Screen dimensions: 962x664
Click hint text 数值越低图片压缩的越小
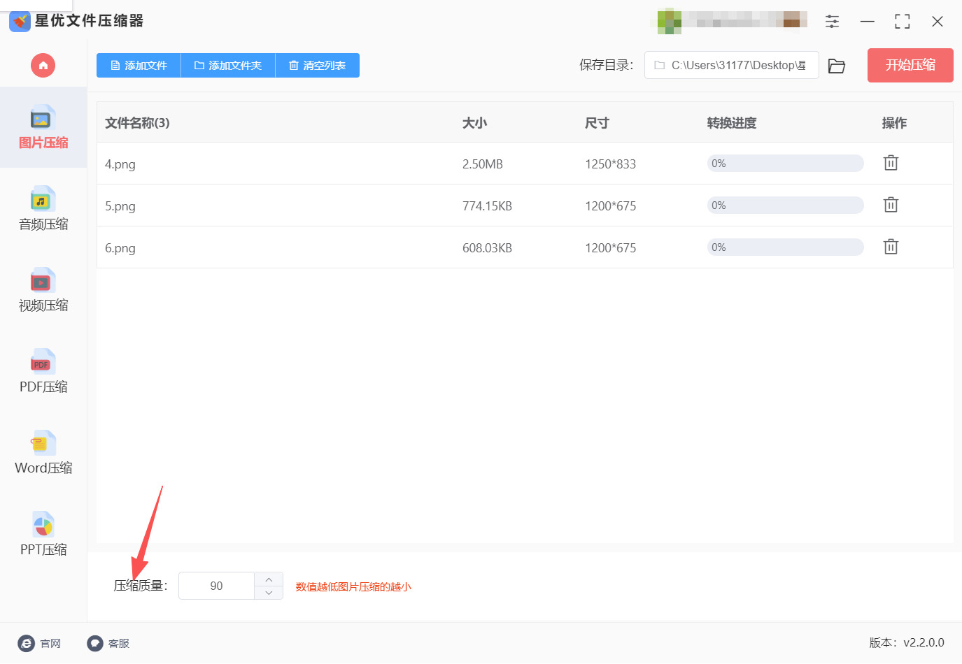point(353,586)
